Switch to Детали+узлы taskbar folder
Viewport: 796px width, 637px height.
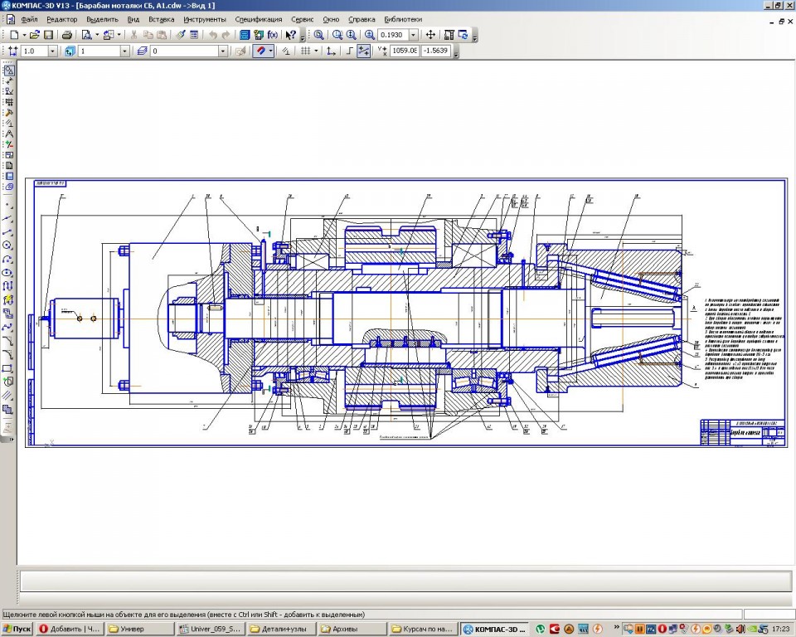pos(279,629)
